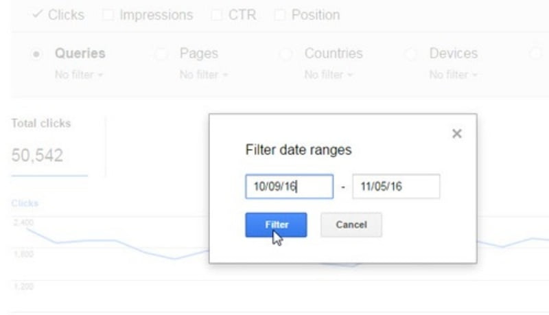This screenshot has width=549, height=315.
Task: Click the Clicks chart legend label
Action: (24, 204)
